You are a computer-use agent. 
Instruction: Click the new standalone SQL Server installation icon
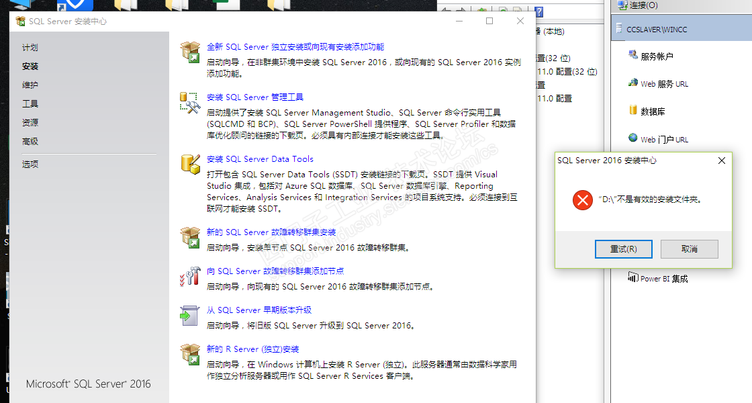190,52
